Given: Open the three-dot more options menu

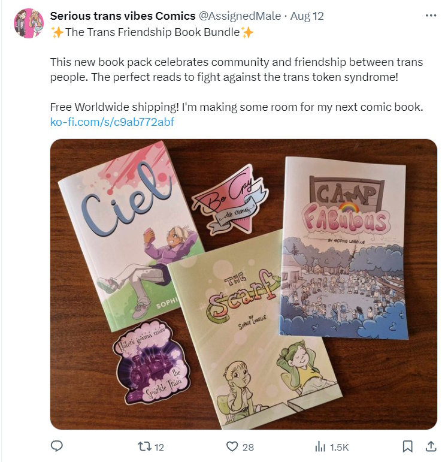Looking at the screenshot, I should [431, 16].
